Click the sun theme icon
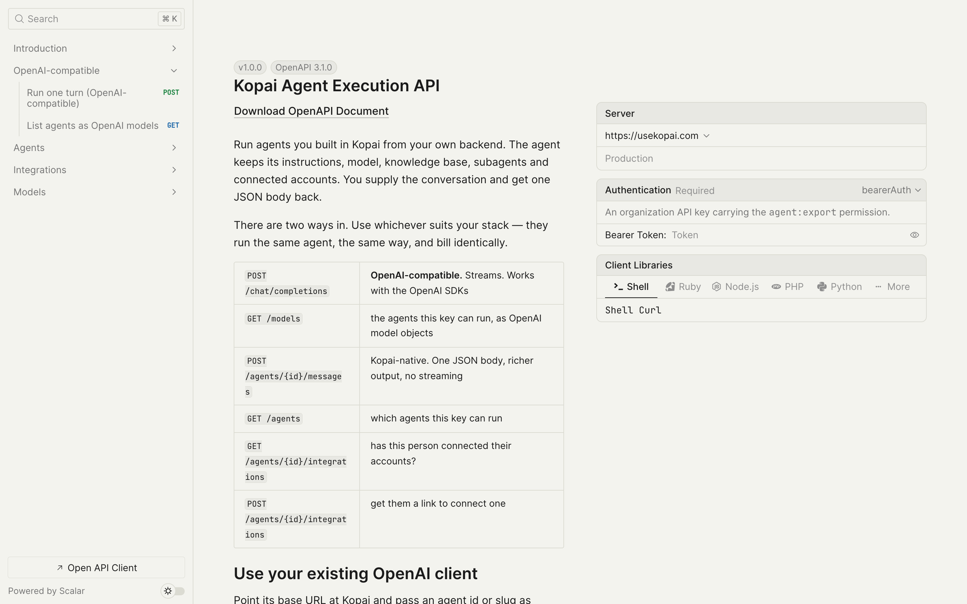The height and width of the screenshot is (604, 967). (x=168, y=591)
